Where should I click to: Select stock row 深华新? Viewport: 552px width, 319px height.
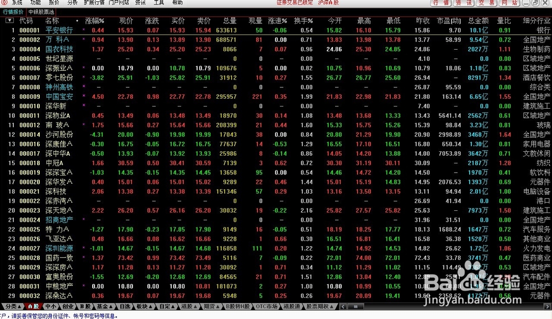pyautogui.click(x=276, y=106)
